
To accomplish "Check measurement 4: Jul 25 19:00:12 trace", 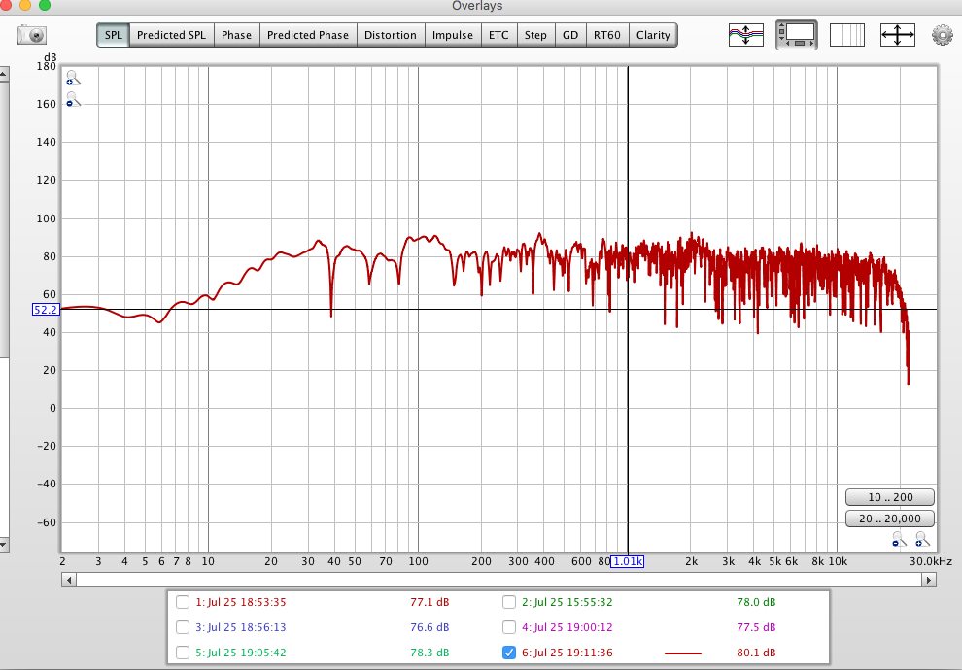I will [x=509, y=627].
